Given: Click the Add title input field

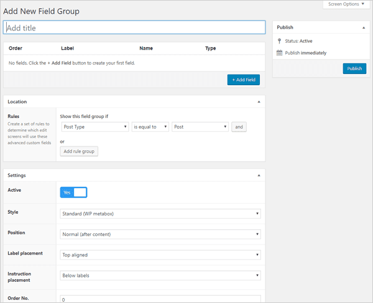Looking at the screenshot, I should coord(134,27).
